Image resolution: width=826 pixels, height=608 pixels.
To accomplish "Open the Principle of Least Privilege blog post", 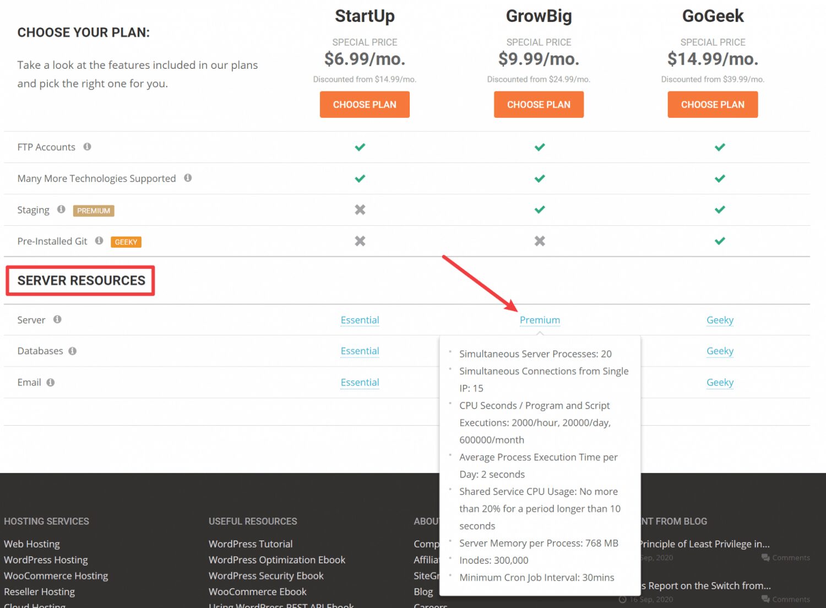I will click(x=705, y=544).
